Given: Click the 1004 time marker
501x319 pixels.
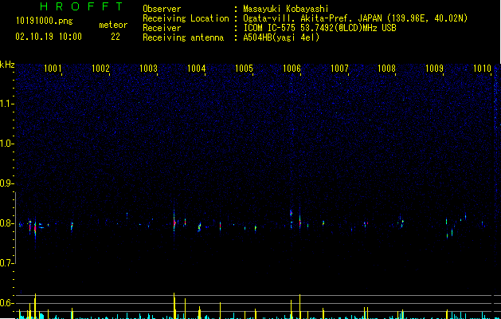Looking at the screenshot, I should tap(196, 69).
